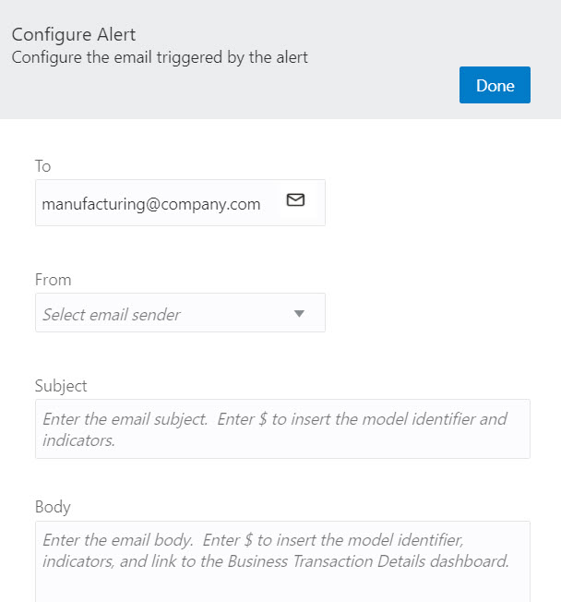
Task: Click the gray header panel background
Action: 369,37
